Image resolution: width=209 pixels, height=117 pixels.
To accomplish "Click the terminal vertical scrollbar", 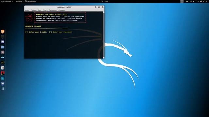I will click(104, 35).
